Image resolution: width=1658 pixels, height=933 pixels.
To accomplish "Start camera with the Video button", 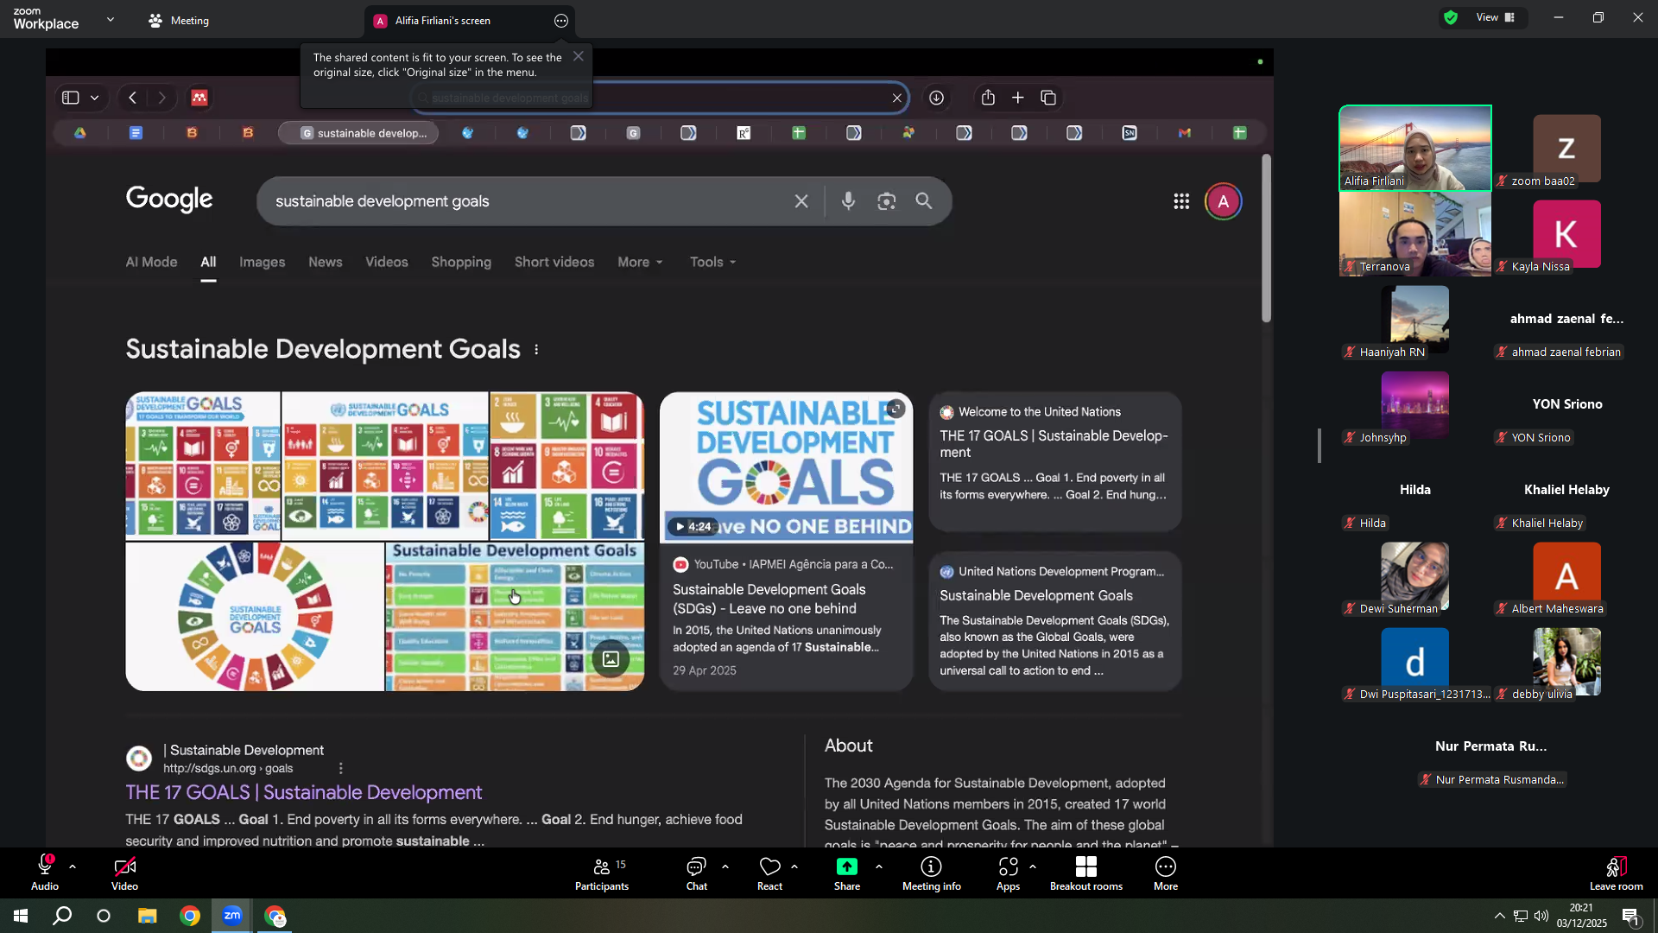I will coord(124,873).
